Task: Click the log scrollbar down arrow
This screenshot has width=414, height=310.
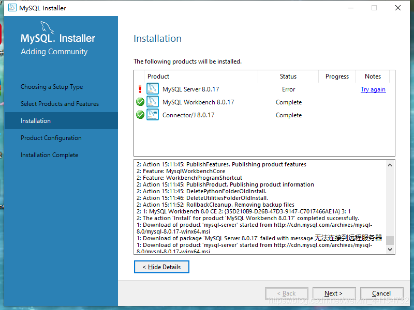Action: [390, 250]
